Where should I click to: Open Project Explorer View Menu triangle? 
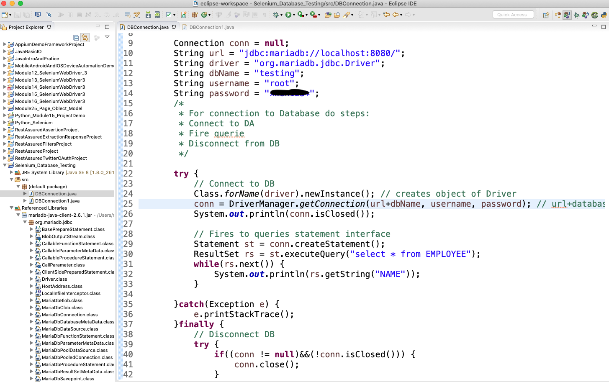pos(107,37)
